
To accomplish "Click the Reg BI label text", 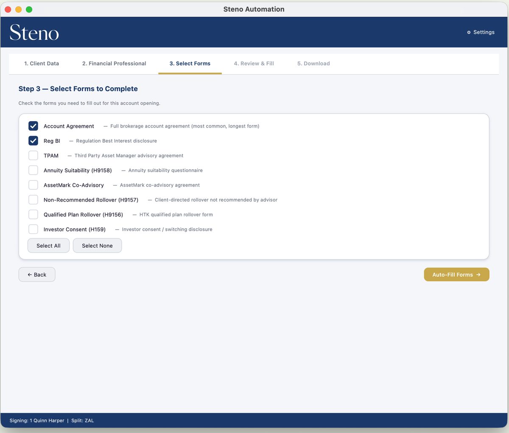I will pyautogui.click(x=52, y=141).
